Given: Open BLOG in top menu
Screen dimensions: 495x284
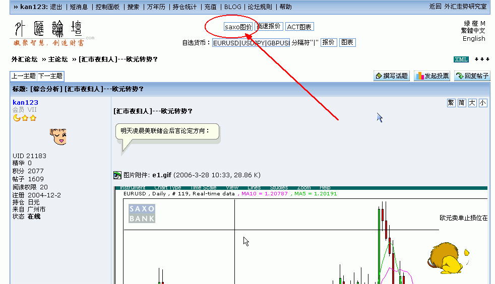Looking at the screenshot, I should pos(233,7).
